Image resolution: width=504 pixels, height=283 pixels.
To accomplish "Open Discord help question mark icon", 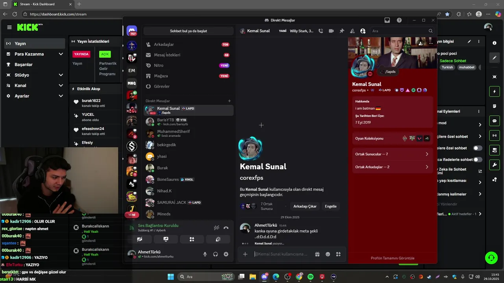I will point(399,20).
